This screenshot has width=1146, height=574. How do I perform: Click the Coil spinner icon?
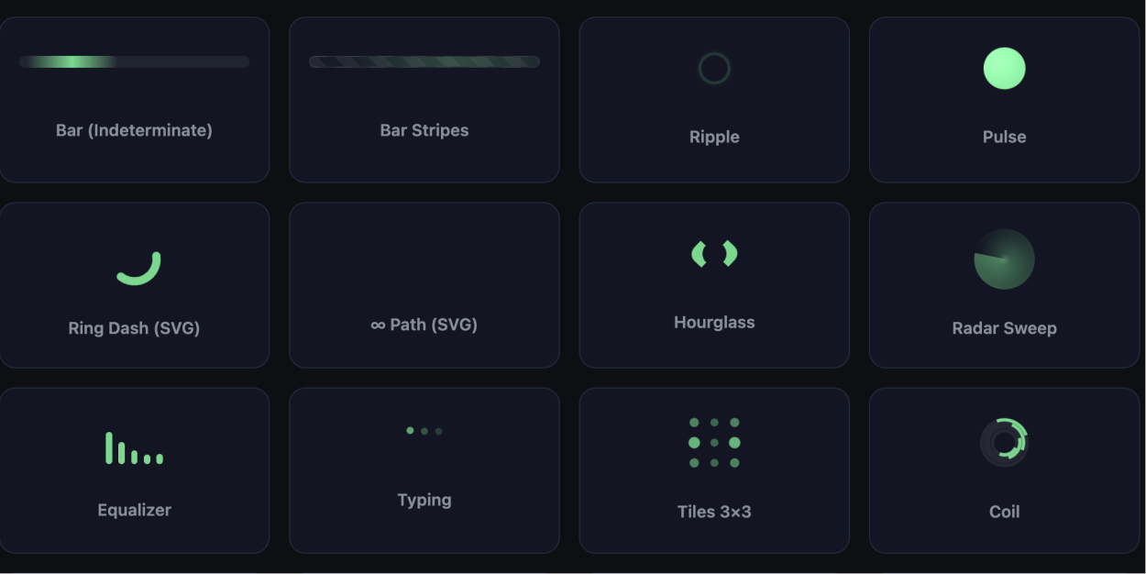(1004, 439)
